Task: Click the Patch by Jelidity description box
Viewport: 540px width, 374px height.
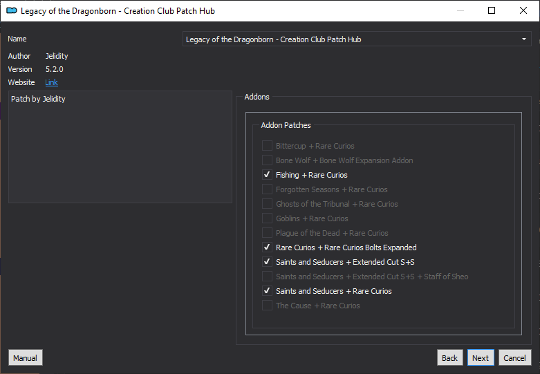Action: point(120,147)
